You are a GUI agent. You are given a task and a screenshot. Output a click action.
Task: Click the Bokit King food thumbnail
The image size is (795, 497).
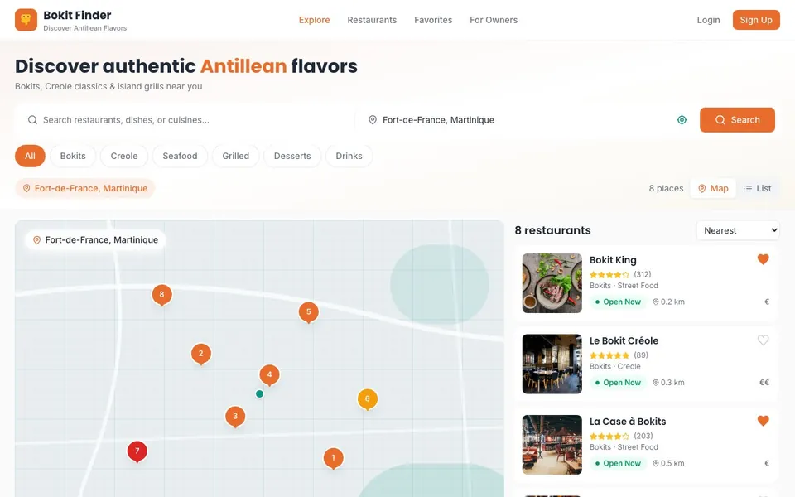pos(552,283)
